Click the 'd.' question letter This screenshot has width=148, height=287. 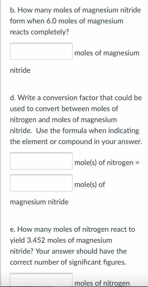pos(13,98)
